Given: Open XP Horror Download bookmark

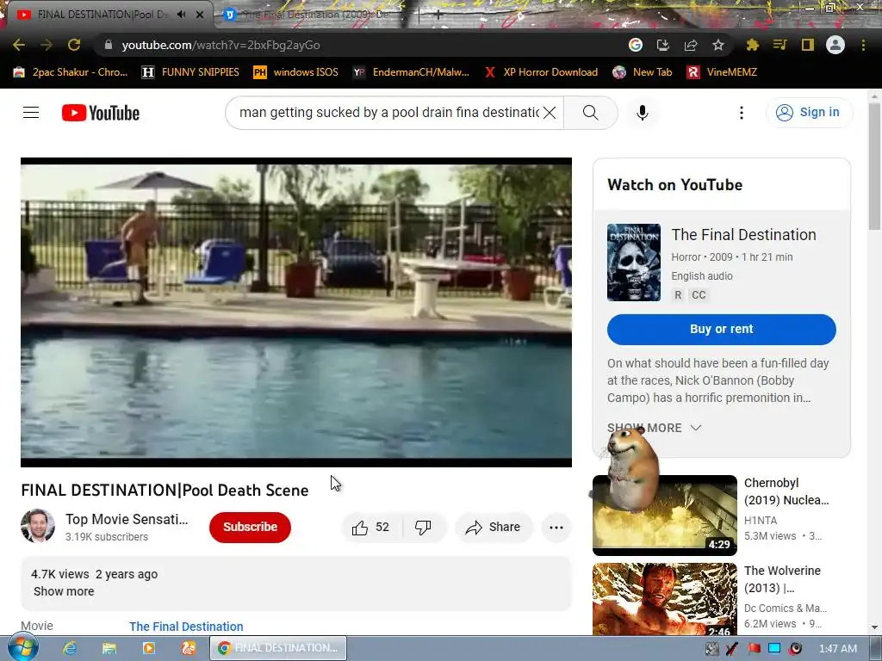Looking at the screenshot, I should pos(541,72).
